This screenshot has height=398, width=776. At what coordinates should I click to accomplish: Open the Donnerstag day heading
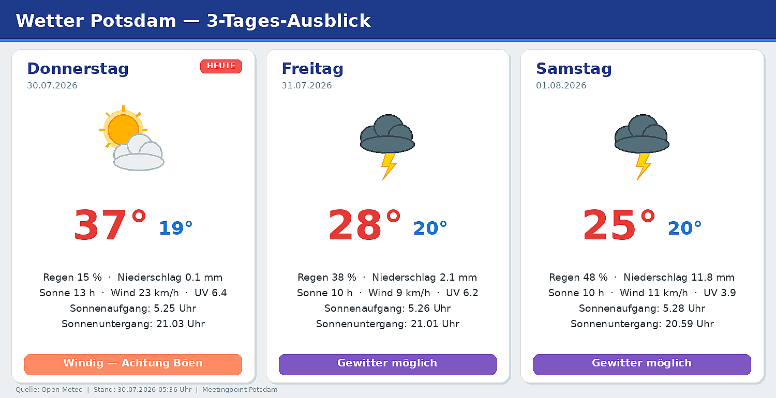click(78, 68)
